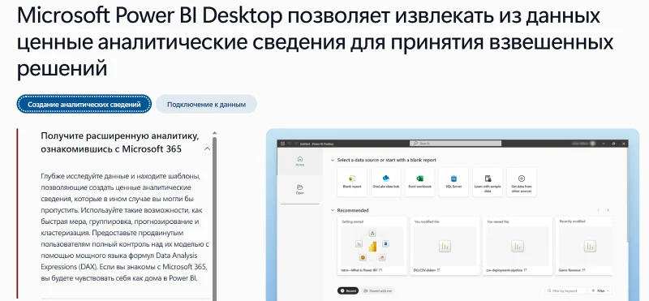Viewport: 649px width, 301px height.
Task: Restore the Power BI Desktop window
Action: [x=613, y=144]
